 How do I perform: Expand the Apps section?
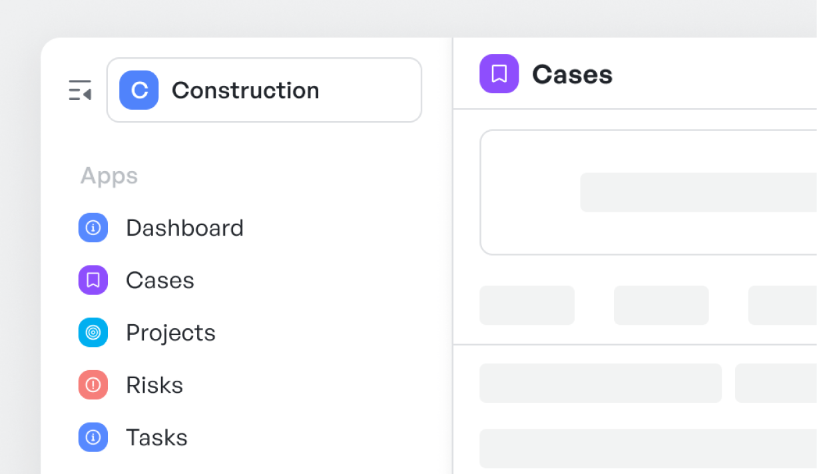pyautogui.click(x=109, y=176)
